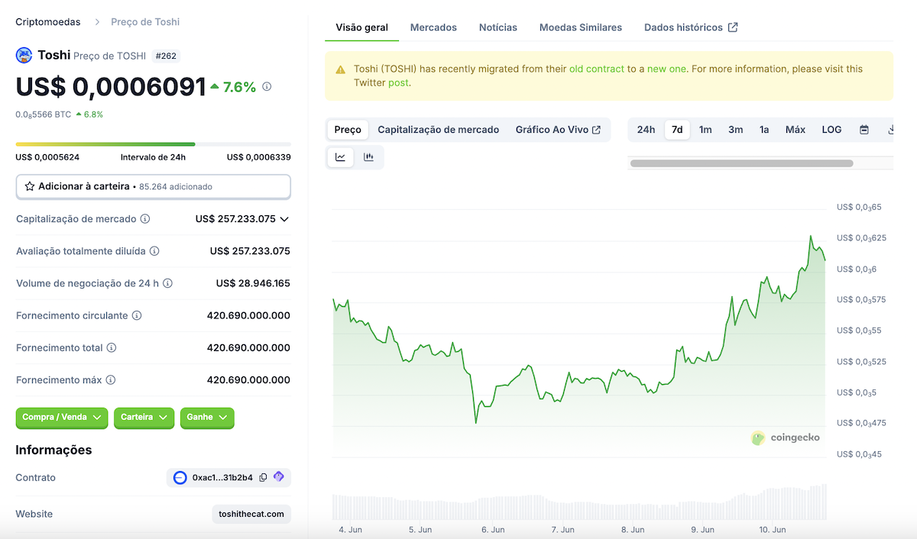The width and height of the screenshot is (917, 539).
Task: Select the 24h chart range
Action: (646, 130)
